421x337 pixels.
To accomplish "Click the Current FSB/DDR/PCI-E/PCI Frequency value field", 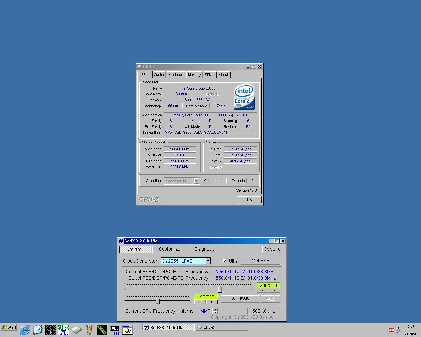I will click(246, 272).
